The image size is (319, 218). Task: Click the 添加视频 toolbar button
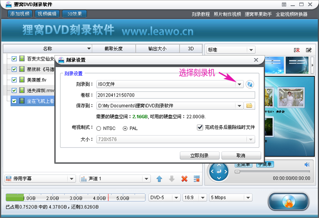click(x=20, y=14)
